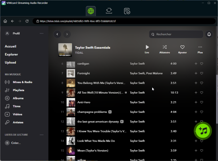This screenshot has width=218, height=161.
Task: Click the page vertical scrollbar
Action: [x=217, y=99]
